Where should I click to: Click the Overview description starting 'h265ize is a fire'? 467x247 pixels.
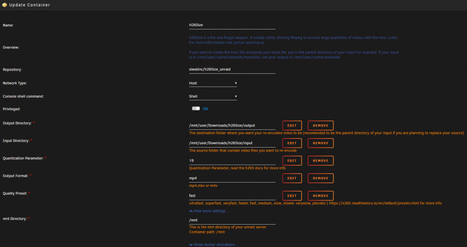point(294,47)
